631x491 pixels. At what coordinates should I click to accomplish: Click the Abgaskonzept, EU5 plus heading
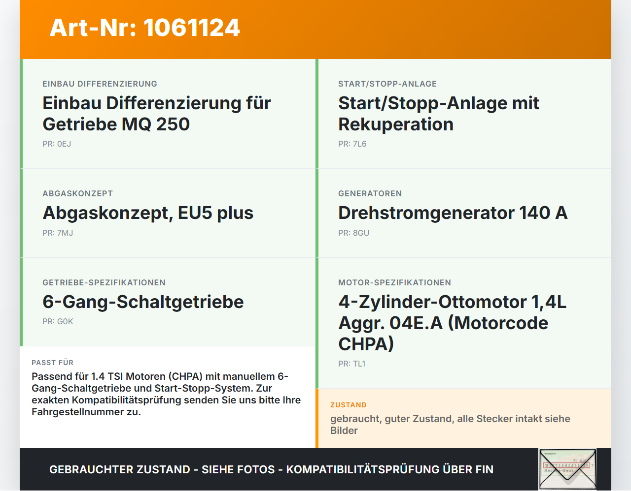point(148,213)
